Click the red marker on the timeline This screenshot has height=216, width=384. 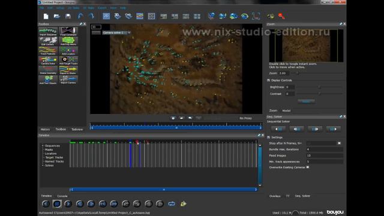click(137, 142)
